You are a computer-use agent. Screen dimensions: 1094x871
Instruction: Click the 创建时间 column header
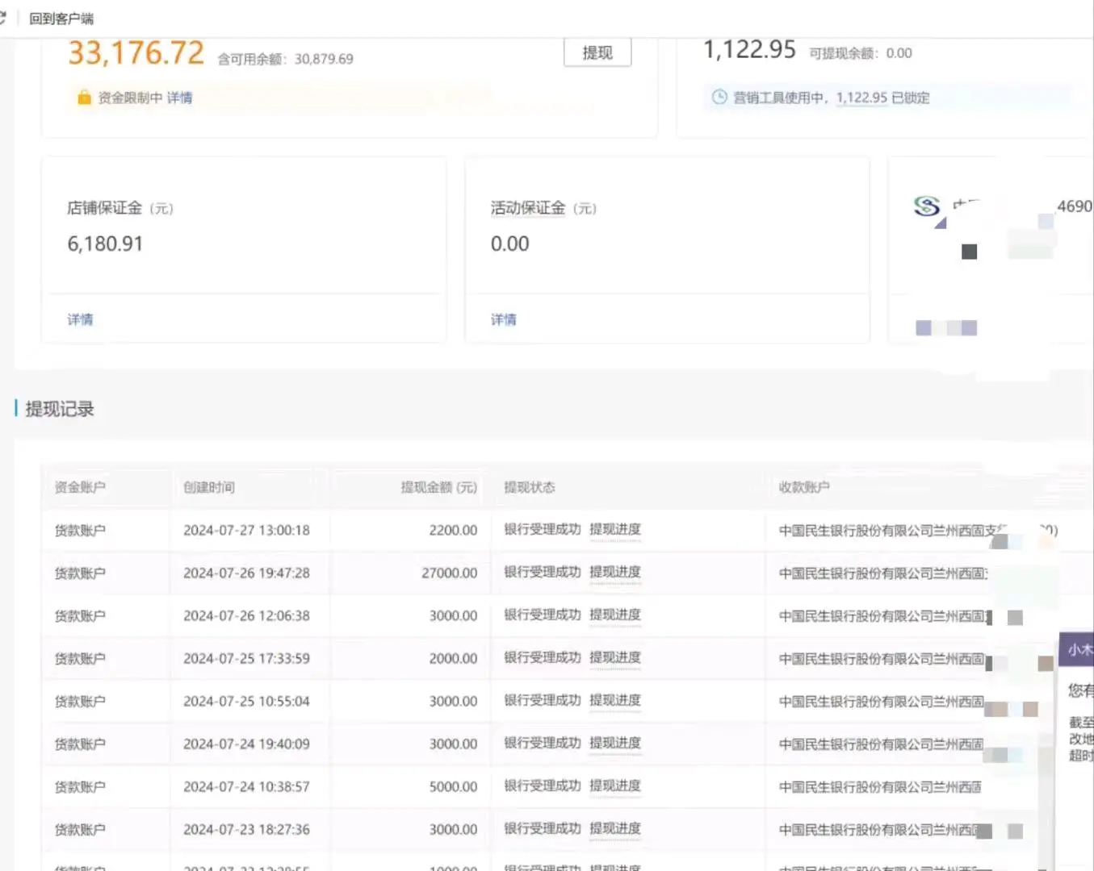click(209, 487)
